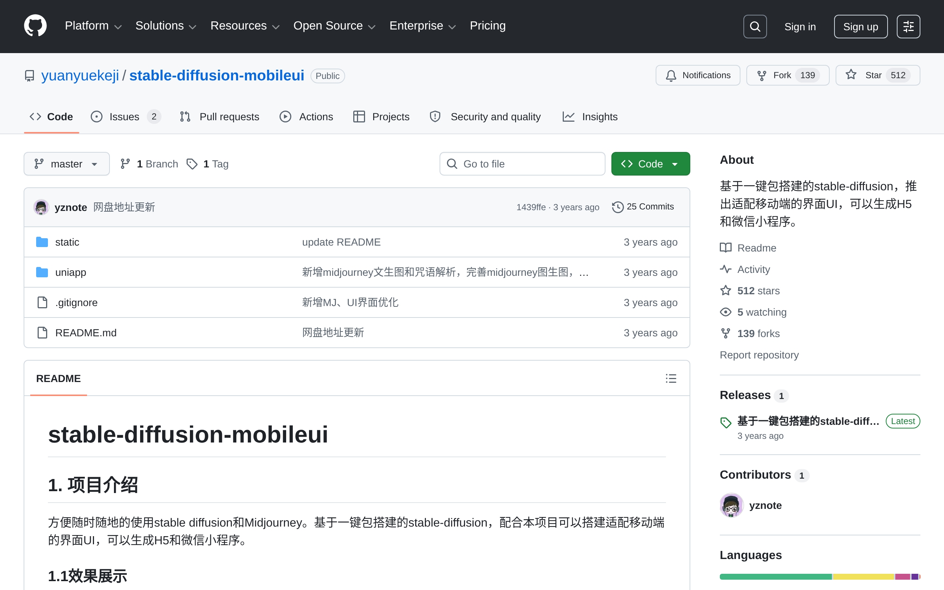
Task: Switch to the Insights tab
Action: click(x=590, y=117)
